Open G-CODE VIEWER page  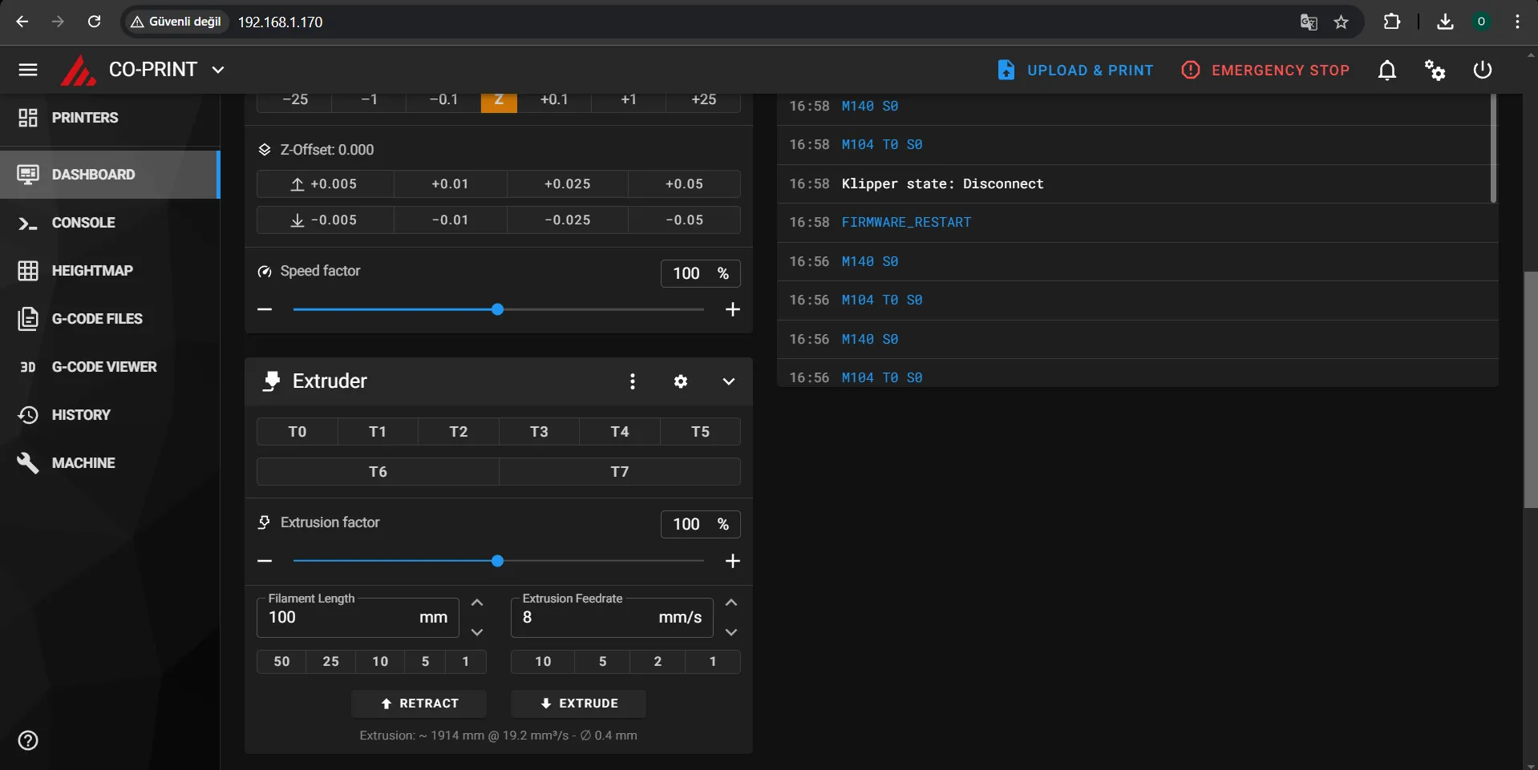tap(110, 366)
